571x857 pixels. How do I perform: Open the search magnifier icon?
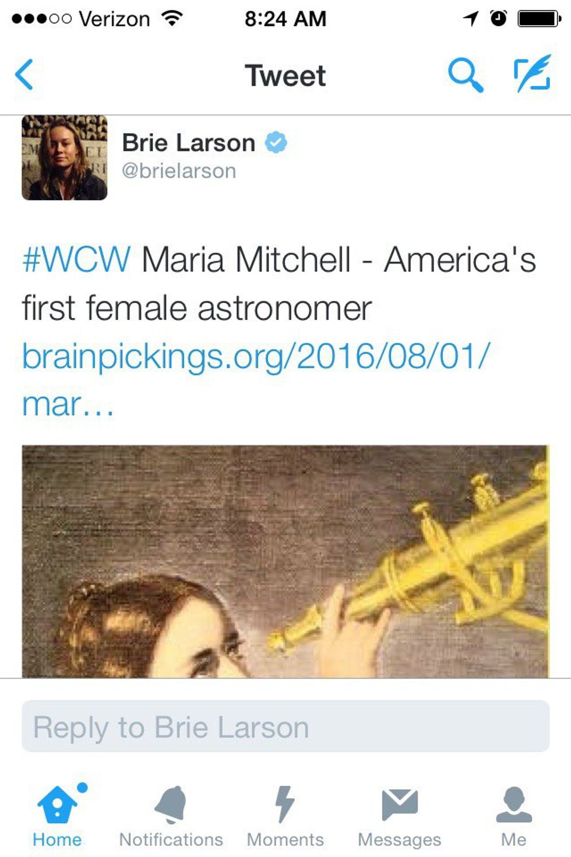[x=465, y=75]
